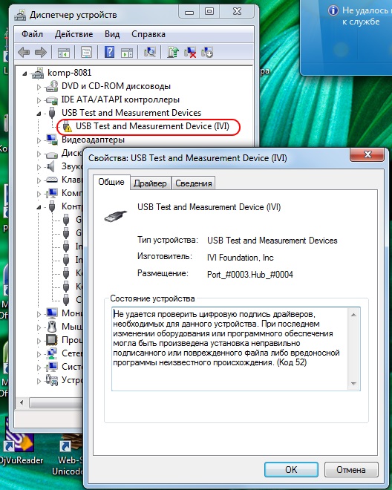Click the network adapters icon of Сете category

pos(52,353)
